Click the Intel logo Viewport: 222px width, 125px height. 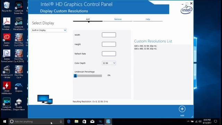(187, 10)
